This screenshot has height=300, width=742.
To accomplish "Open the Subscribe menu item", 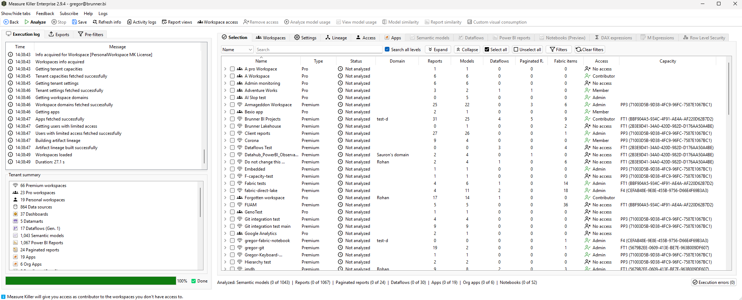I will point(69,13).
